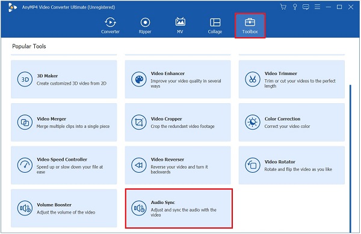361x234 pixels.
Task: Open Volume Booster title
Action: pyautogui.click(x=54, y=205)
